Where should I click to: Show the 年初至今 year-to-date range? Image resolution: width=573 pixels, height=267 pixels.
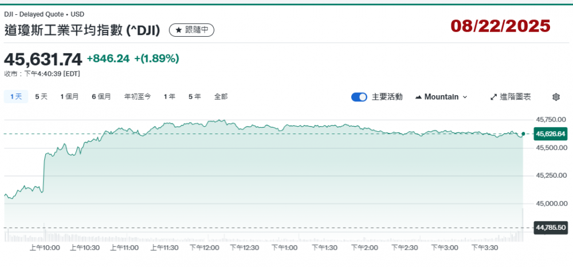(138, 97)
